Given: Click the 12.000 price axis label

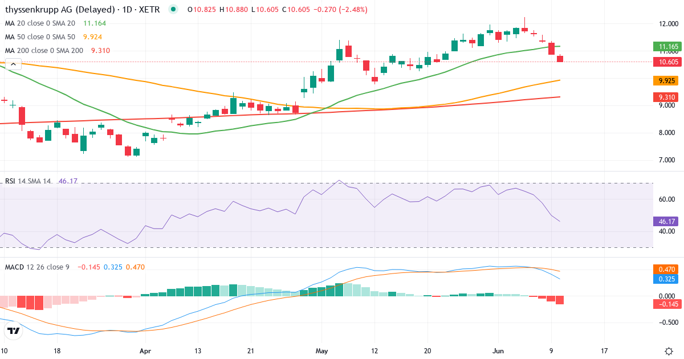Looking at the screenshot, I should (x=667, y=24).
